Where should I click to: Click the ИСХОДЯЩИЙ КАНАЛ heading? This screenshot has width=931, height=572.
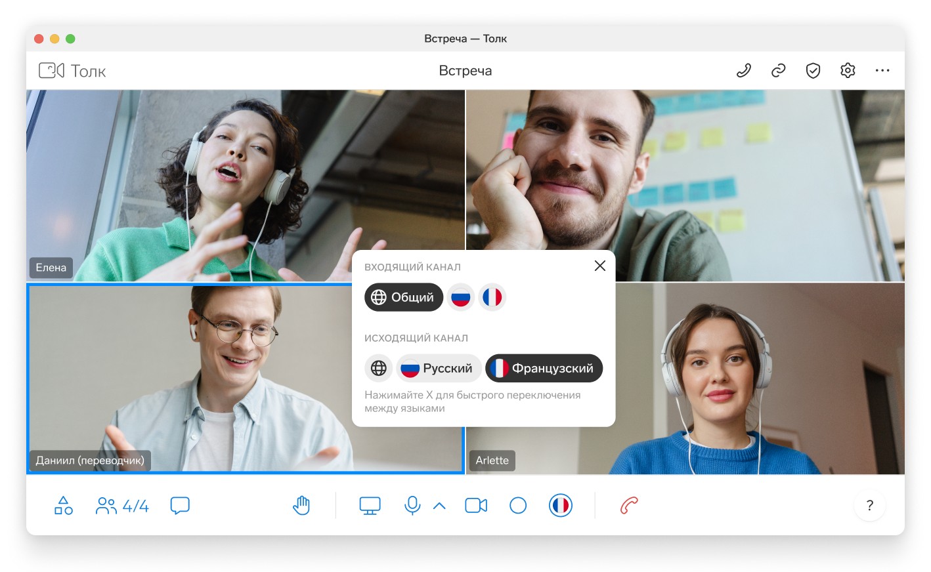coord(416,338)
